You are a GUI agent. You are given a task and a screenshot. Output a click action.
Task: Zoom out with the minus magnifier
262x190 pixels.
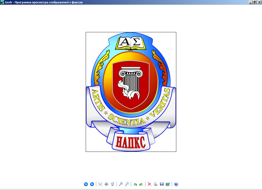coord(127,184)
